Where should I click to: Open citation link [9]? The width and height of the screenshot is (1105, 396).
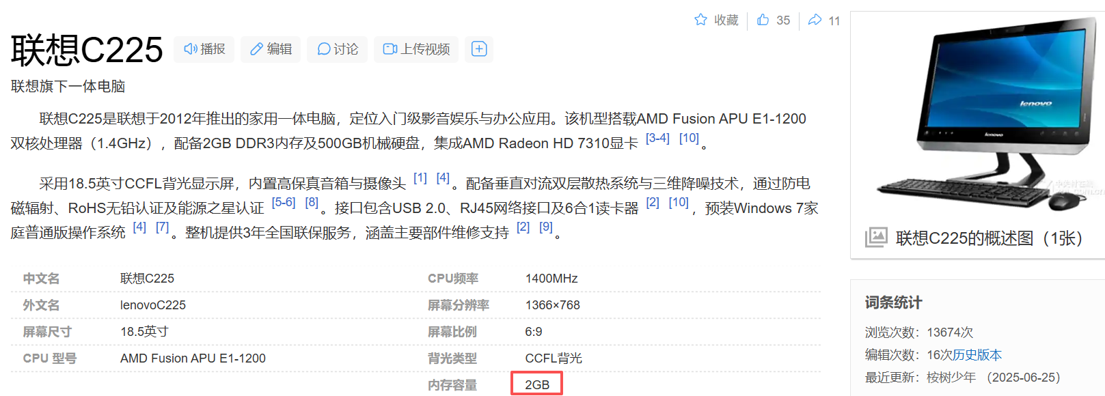[545, 227]
